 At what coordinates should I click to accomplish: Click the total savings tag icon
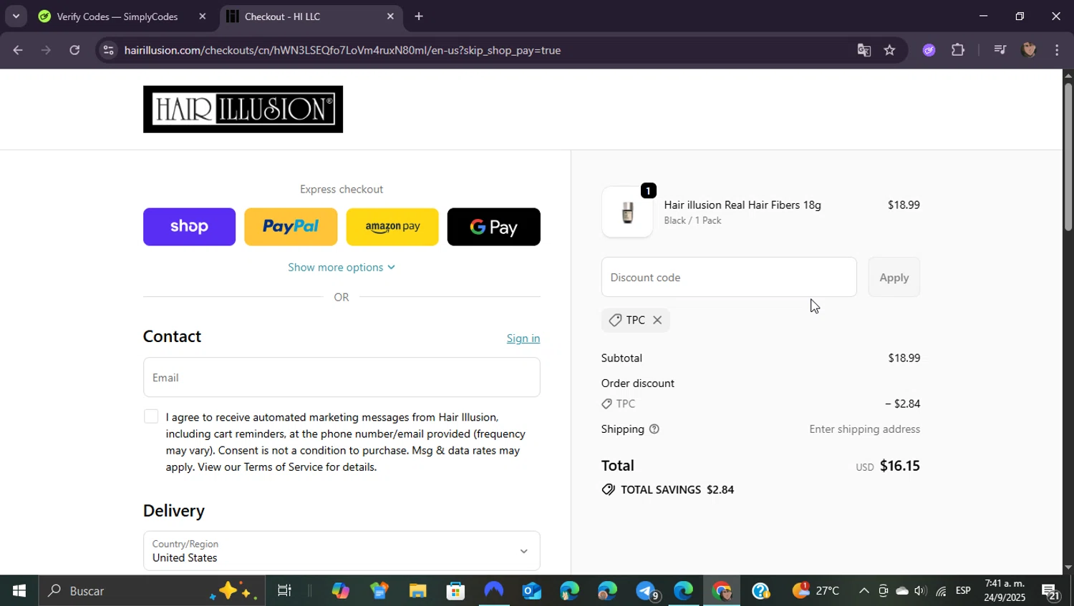pos(609,489)
